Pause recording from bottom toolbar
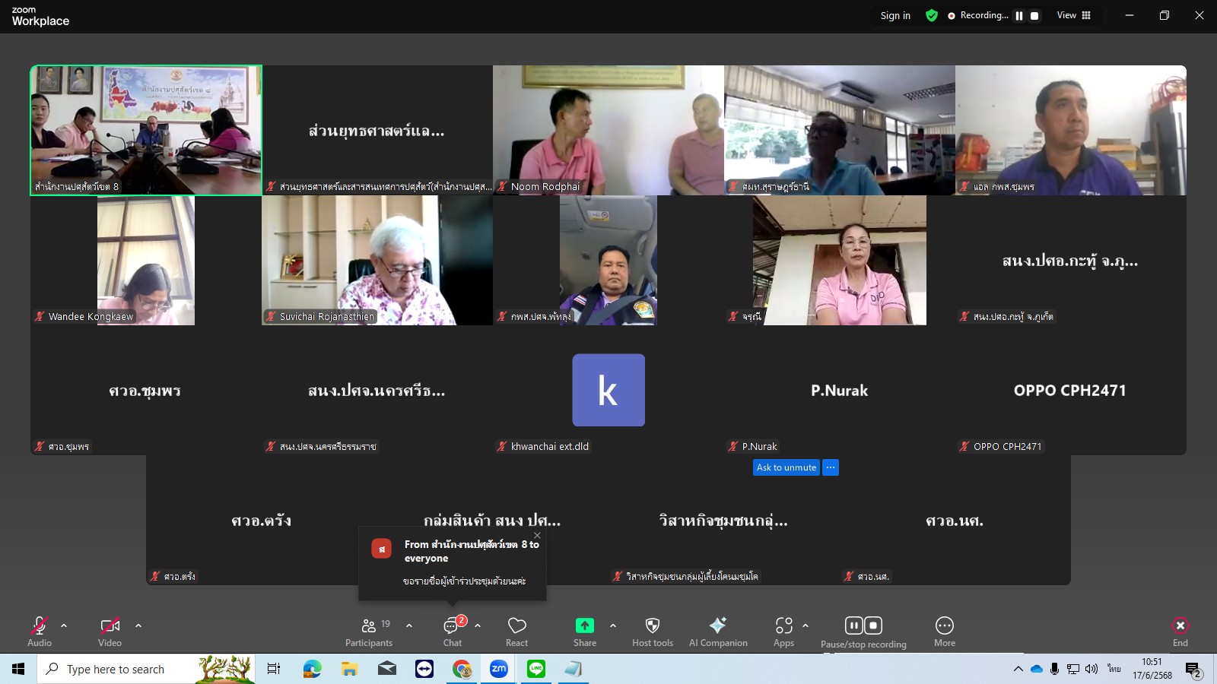1217x684 pixels. click(x=853, y=625)
